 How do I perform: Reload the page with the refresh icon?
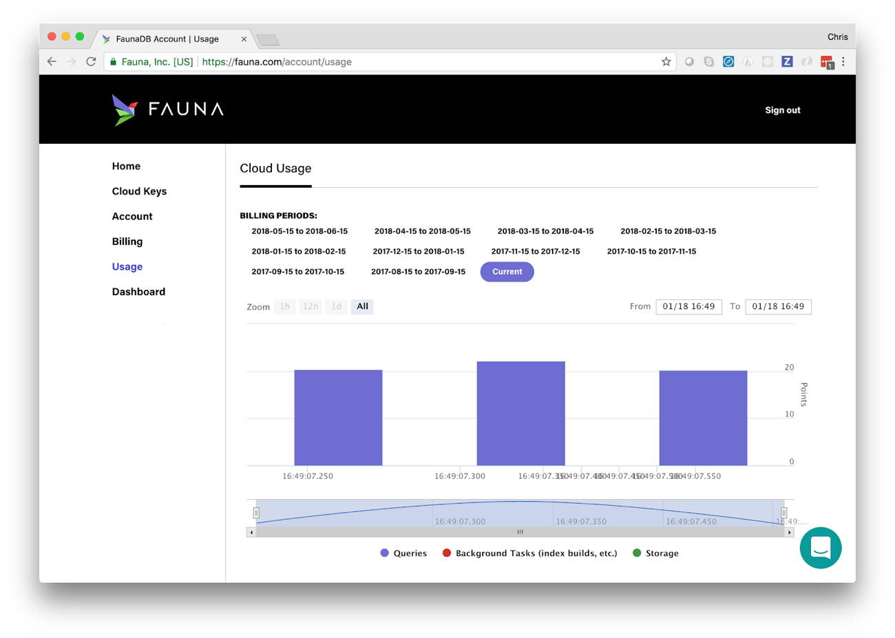[91, 62]
